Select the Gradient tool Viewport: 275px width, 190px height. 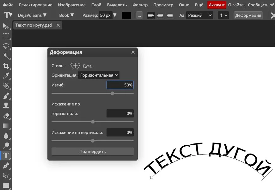[6, 126]
